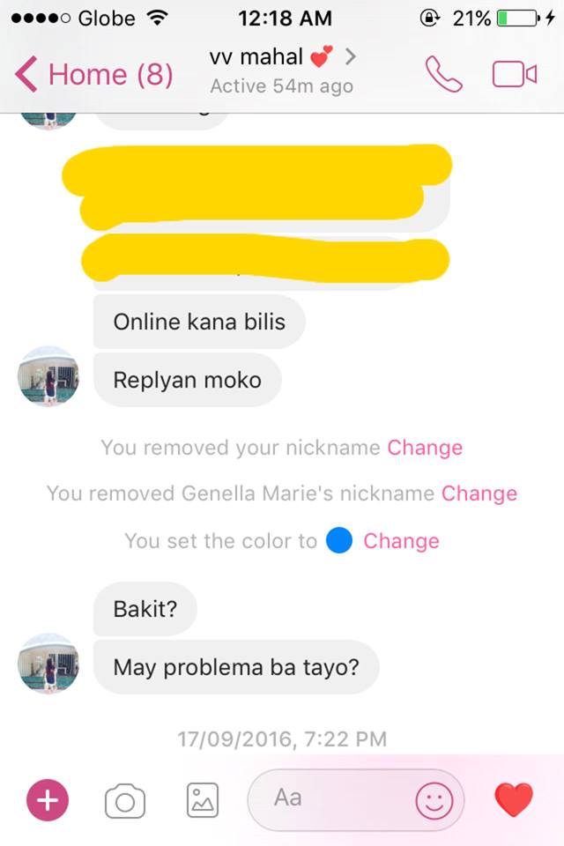Open the camera from the message bar

125,801
